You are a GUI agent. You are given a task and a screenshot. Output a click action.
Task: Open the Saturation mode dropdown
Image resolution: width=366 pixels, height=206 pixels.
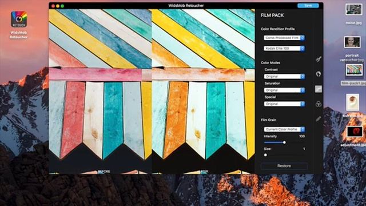point(284,90)
